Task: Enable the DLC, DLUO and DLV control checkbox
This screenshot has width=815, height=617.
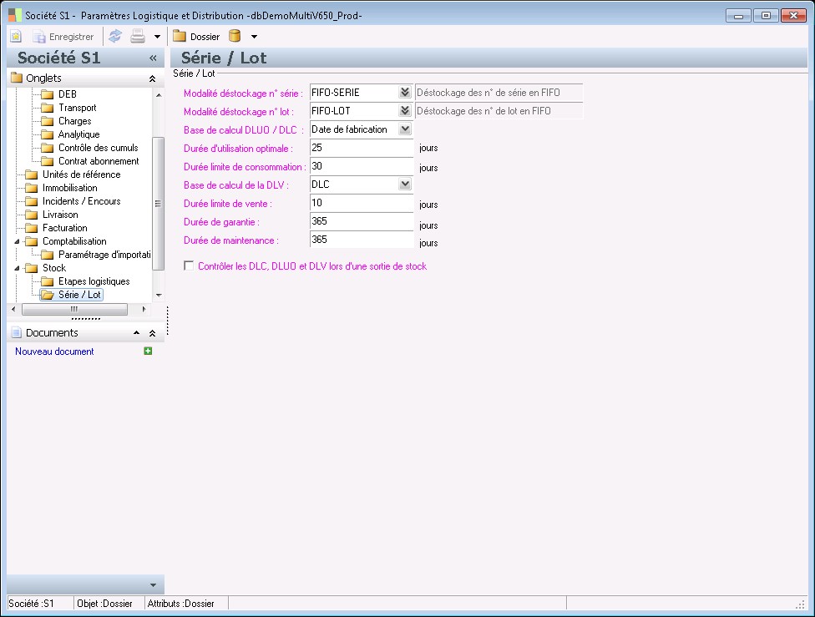Action: coord(188,266)
